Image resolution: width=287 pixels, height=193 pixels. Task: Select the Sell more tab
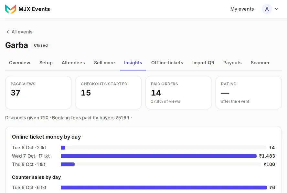pyautogui.click(x=104, y=63)
